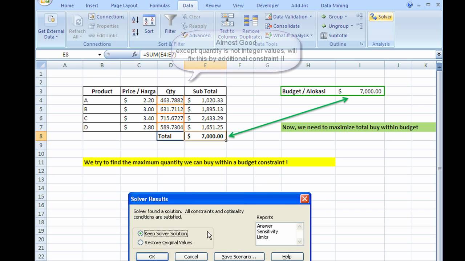Viewport: 465px width, 261px height.
Task: Click Cancel in Solver Results
Action: coord(191,257)
